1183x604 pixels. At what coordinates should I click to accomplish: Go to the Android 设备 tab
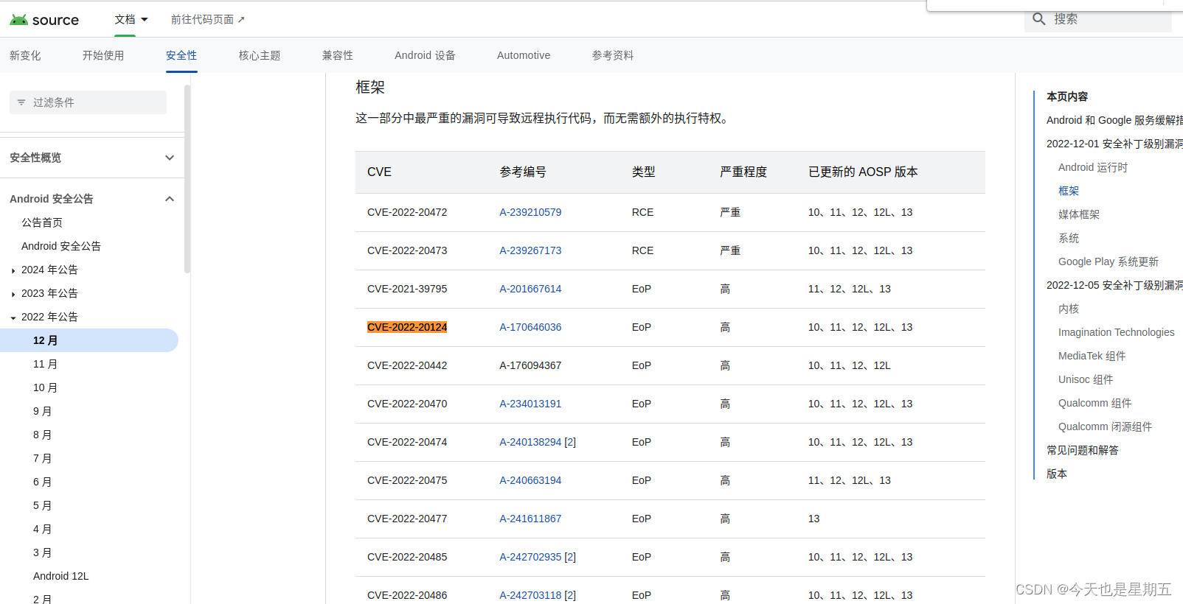click(425, 55)
